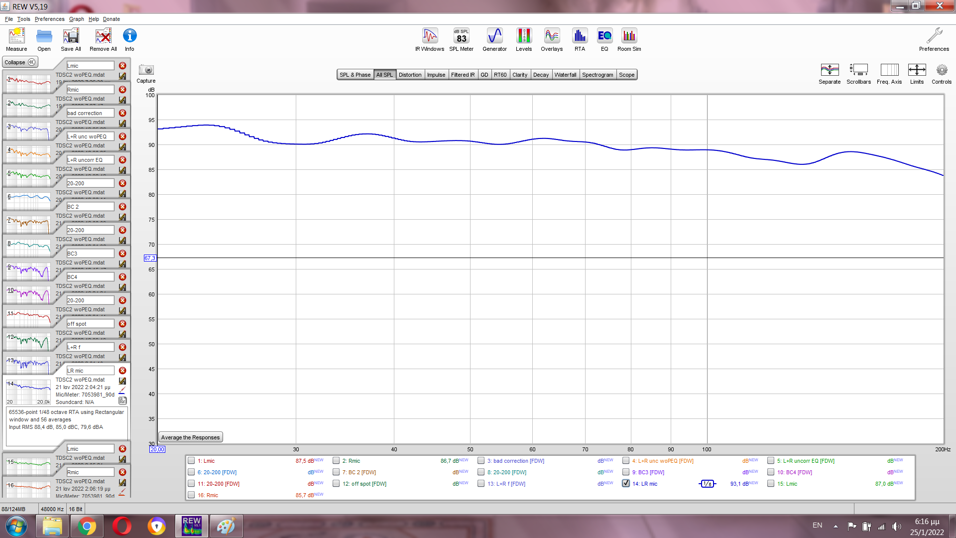Image resolution: width=956 pixels, height=538 pixels.
Task: Switch to Waterfall tab
Action: coord(565,75)
